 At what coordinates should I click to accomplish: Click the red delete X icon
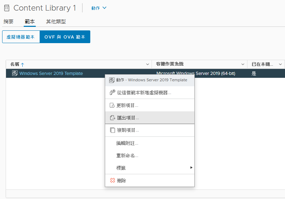pos(113,180)
